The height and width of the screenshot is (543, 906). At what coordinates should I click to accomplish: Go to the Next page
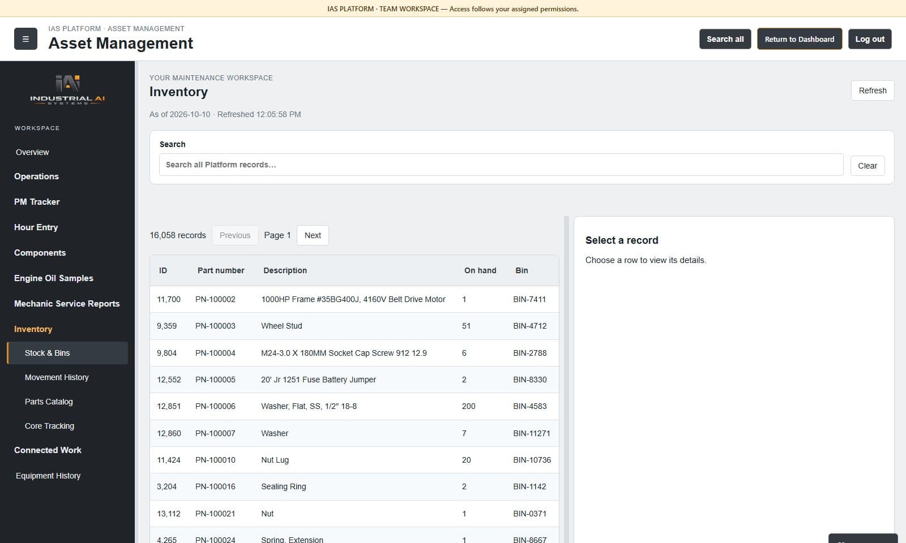tap(313, 235)
